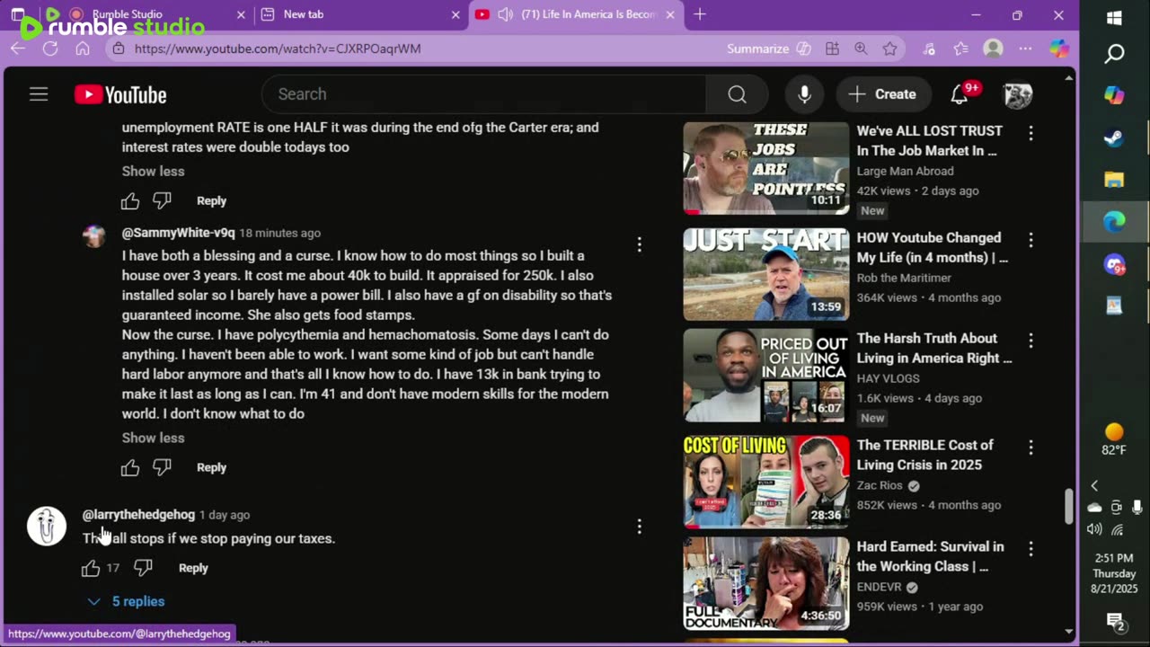Image resolution: width=1150 pixels, height=647 pixels.
Task: Expand the 5 replies under @larrythehedgehog
Action: 126,601
